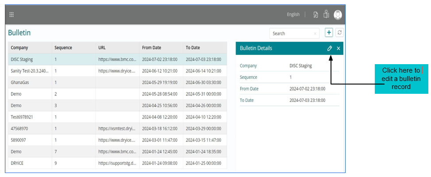
Task: Select the Sanity Test-20.3.240 row
Action: [x=30, y=71]
